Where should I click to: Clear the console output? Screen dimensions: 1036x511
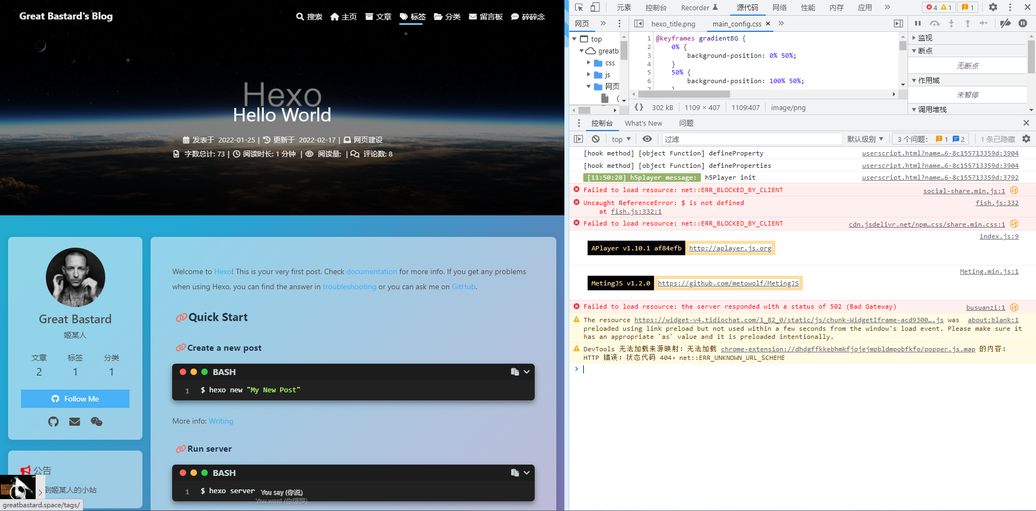(596, 139)
